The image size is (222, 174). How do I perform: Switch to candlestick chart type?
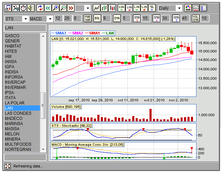[x=112, y=8]
